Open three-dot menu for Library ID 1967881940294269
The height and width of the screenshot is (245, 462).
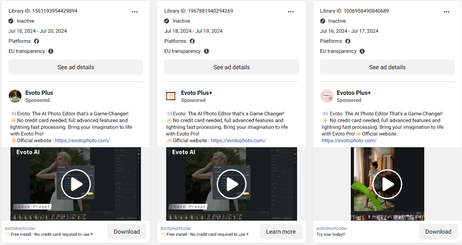click(x=290, y=12)
